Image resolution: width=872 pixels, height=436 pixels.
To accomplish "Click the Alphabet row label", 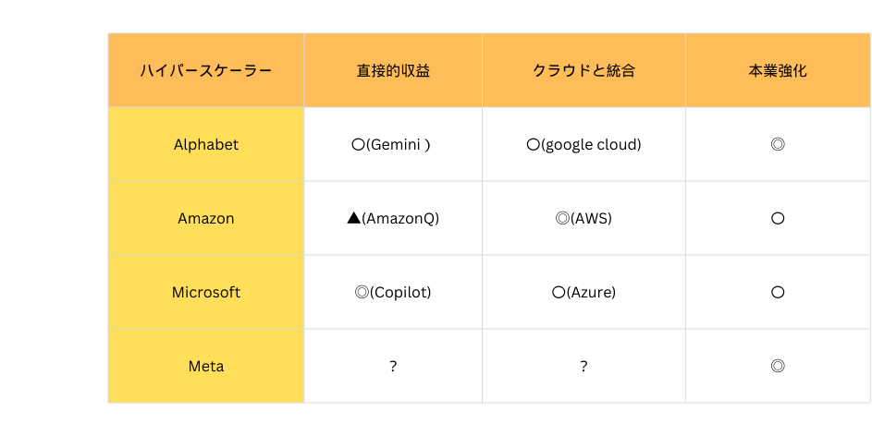I will (x=206, y=144).
